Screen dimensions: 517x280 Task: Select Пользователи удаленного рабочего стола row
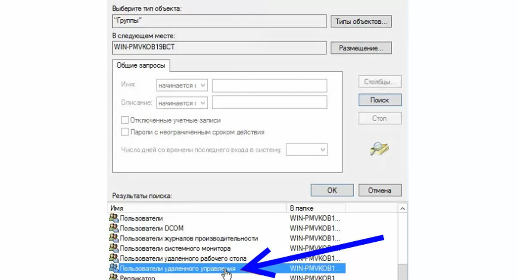[x=227, y=258]
